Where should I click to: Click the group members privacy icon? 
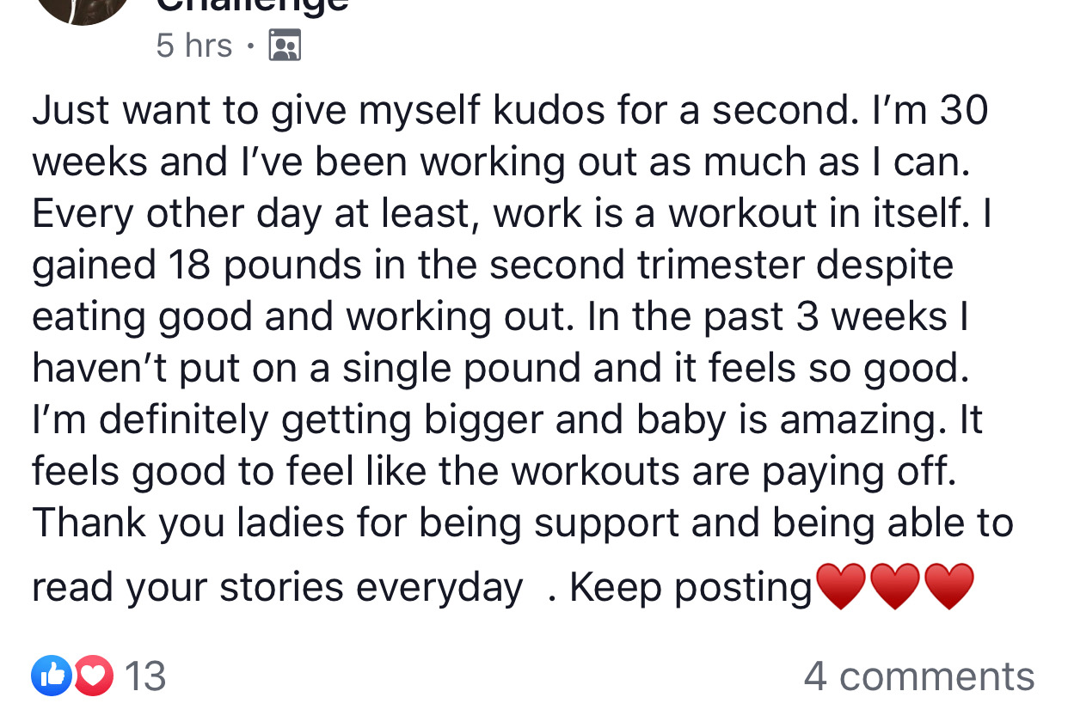(285, 45)
